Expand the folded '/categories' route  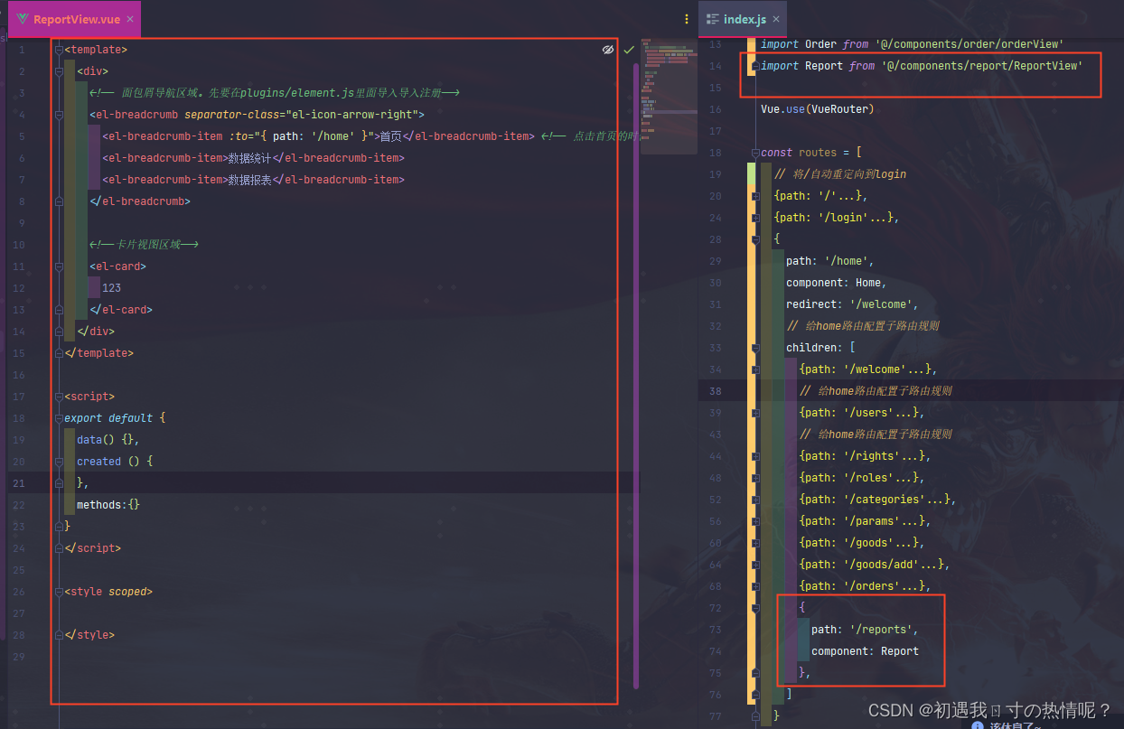coord(755,500)
